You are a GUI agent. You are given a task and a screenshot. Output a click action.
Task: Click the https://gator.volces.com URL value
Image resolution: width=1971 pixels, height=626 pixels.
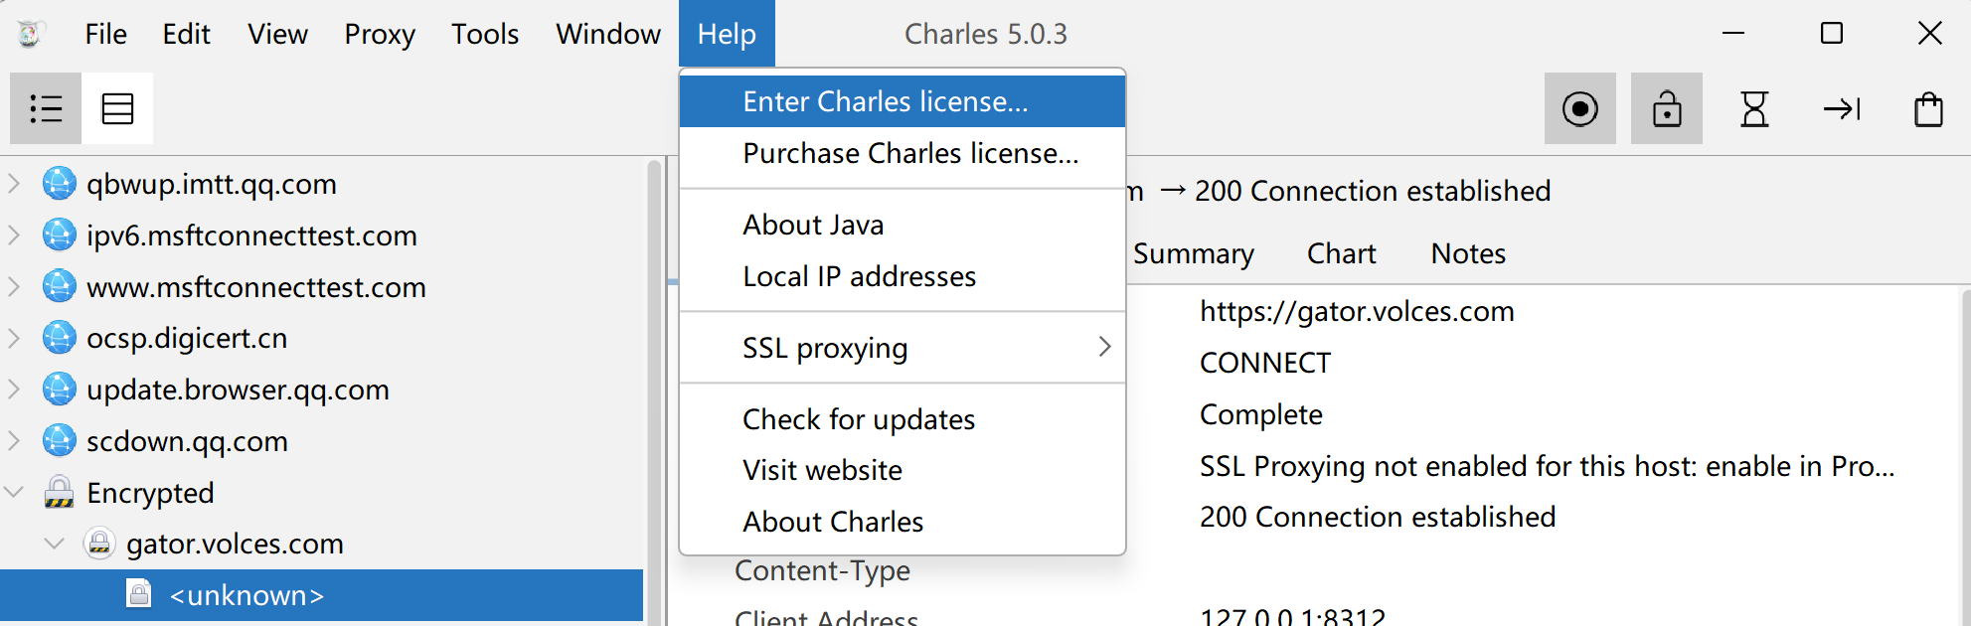(x=1357, y=311)
